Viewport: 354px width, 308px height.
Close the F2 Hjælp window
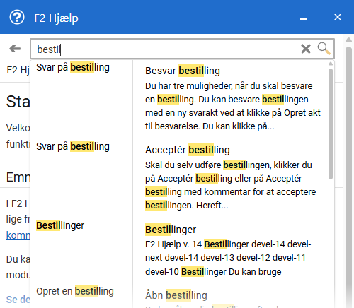(338, 17)
